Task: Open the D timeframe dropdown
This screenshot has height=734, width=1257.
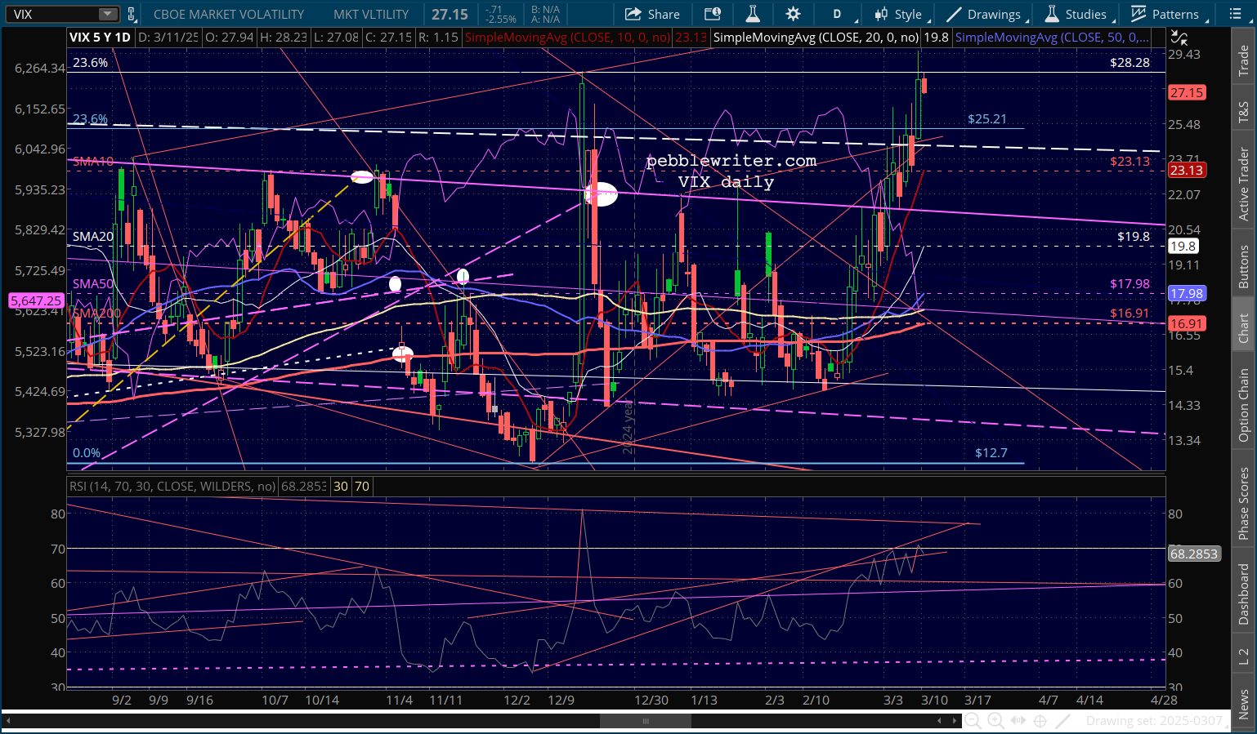Action: (841, 14)
